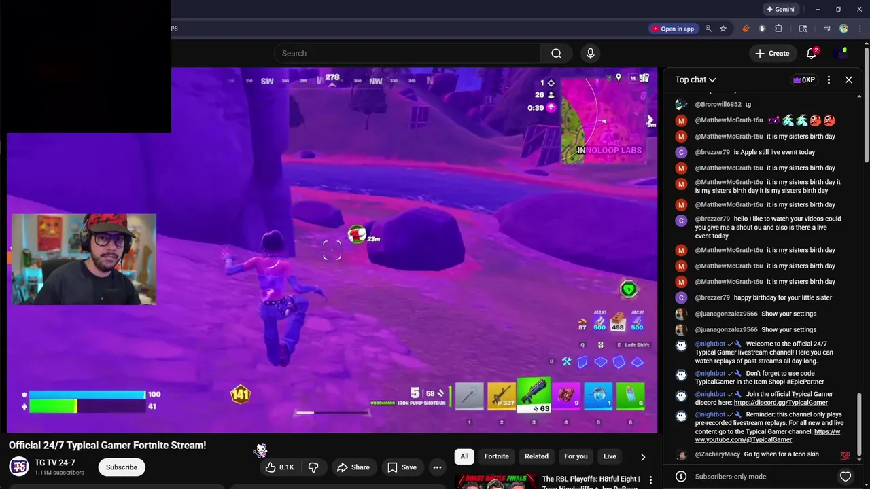Open the zoom magnifier in address bar
The width and height of the screenshot is (870, 489).
[x=708, y=29]
